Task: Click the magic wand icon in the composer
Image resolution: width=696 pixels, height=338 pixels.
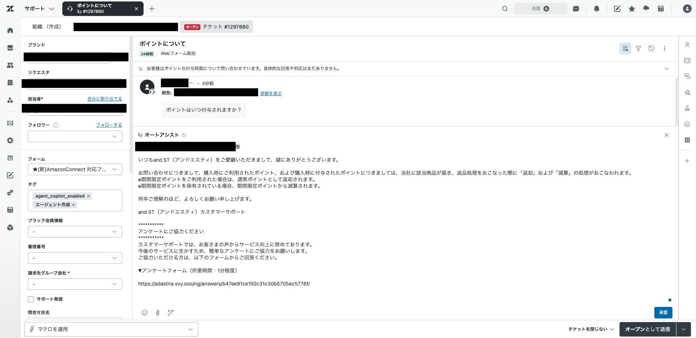Action: click(x=171, y=313)
